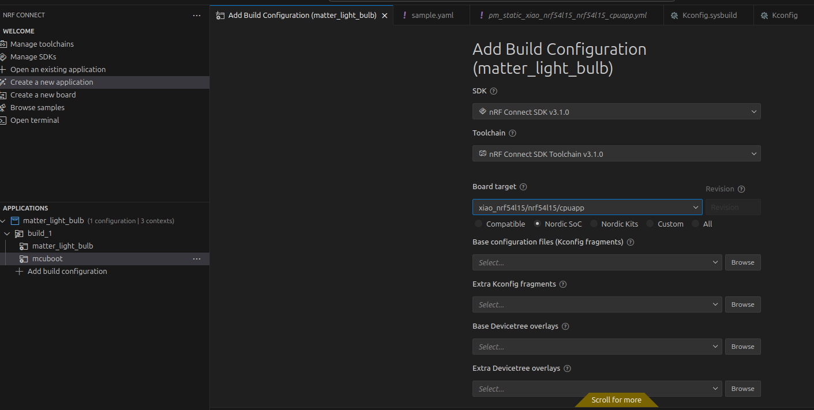Viewport: 814px width, 410px height.
Task: Click the Manage toolchains icon
Action: [x=3, y=44]
